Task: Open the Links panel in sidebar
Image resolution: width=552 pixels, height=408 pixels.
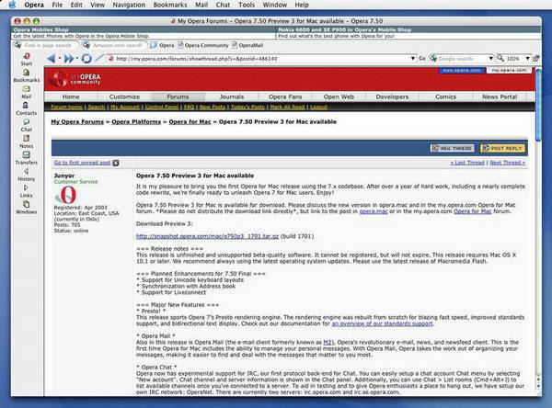Action: pyautogui.click(x=27, y=191)
